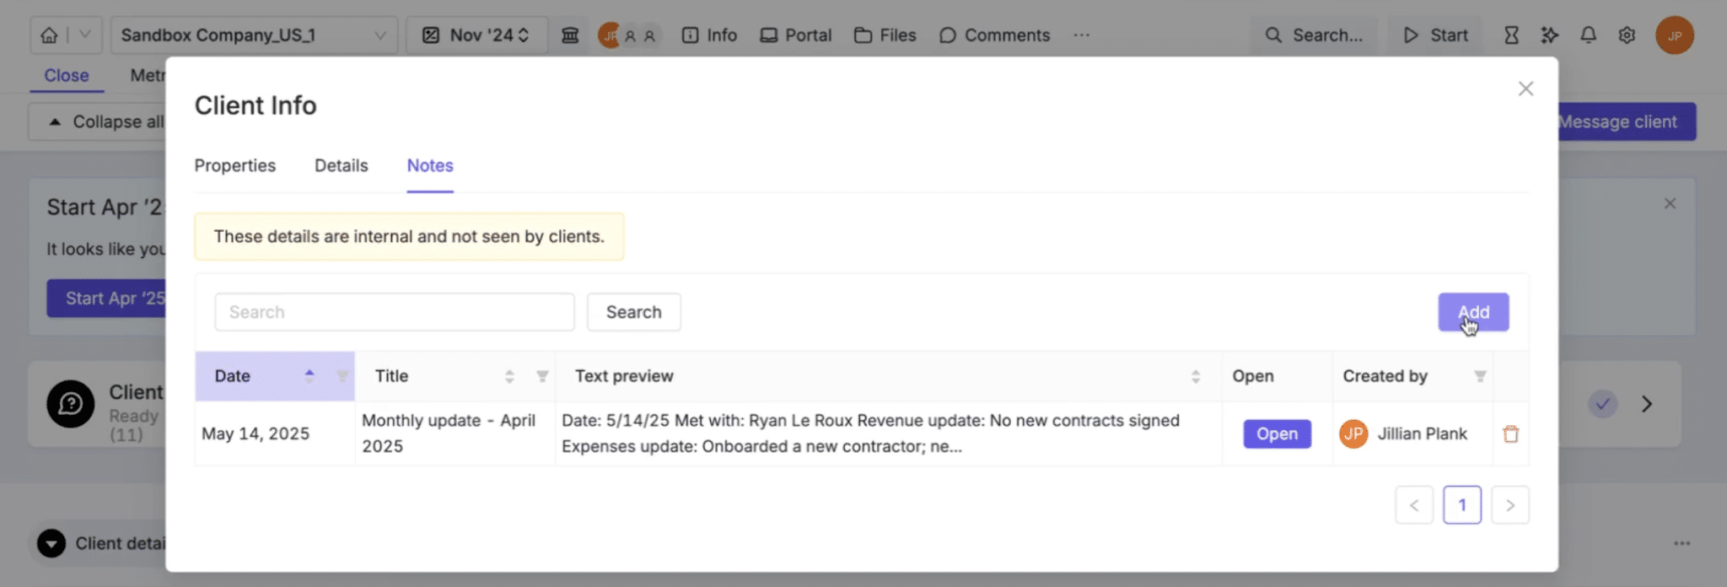Open the Monthly update note via Open button

(1277, 434)
